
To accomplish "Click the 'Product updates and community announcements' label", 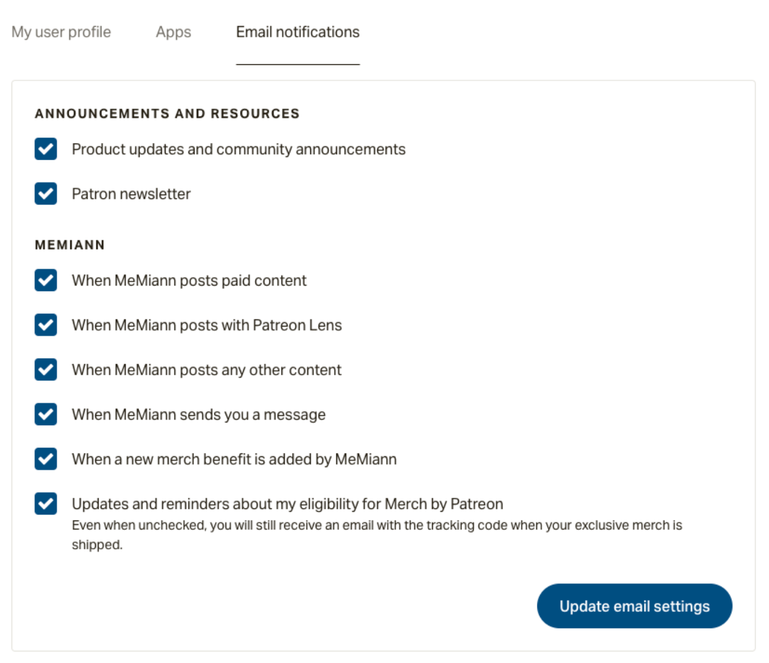I will tap(239, 149).
